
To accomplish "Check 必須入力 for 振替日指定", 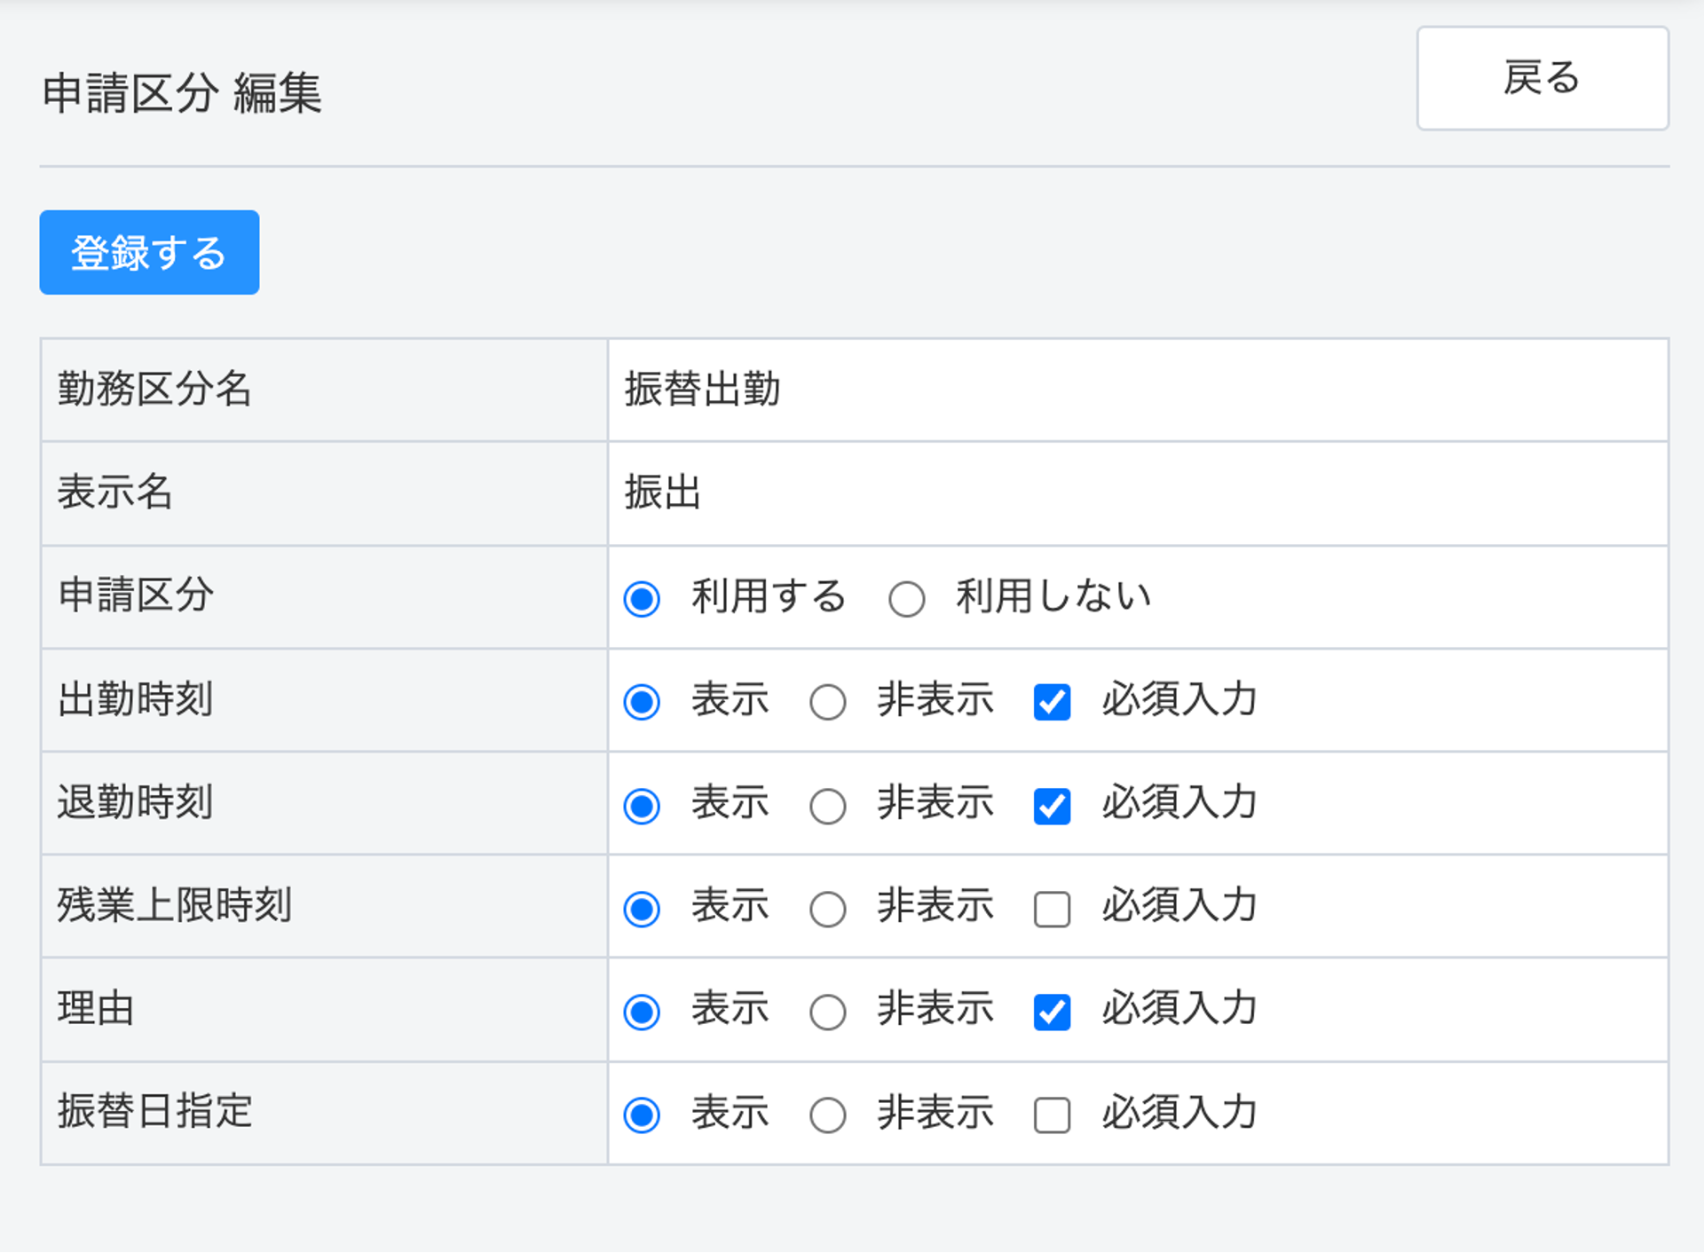I will pos(1052,1115).
